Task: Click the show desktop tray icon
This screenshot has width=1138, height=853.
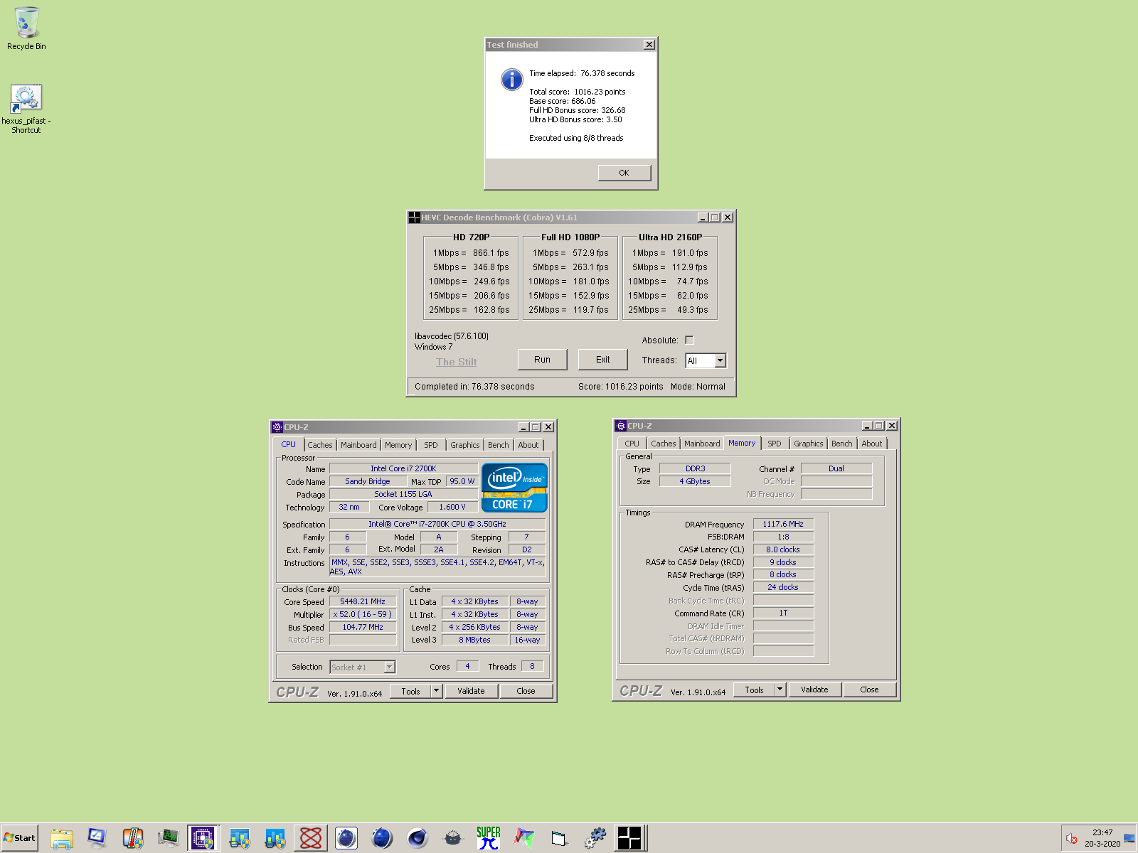Action: pyautogui.click(x=1129, y=839)
